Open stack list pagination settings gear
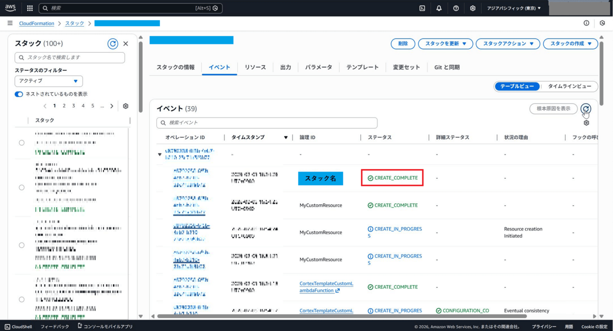Image resolution: width=613 pixels, height=331 pixels. [x=125, y=106]
